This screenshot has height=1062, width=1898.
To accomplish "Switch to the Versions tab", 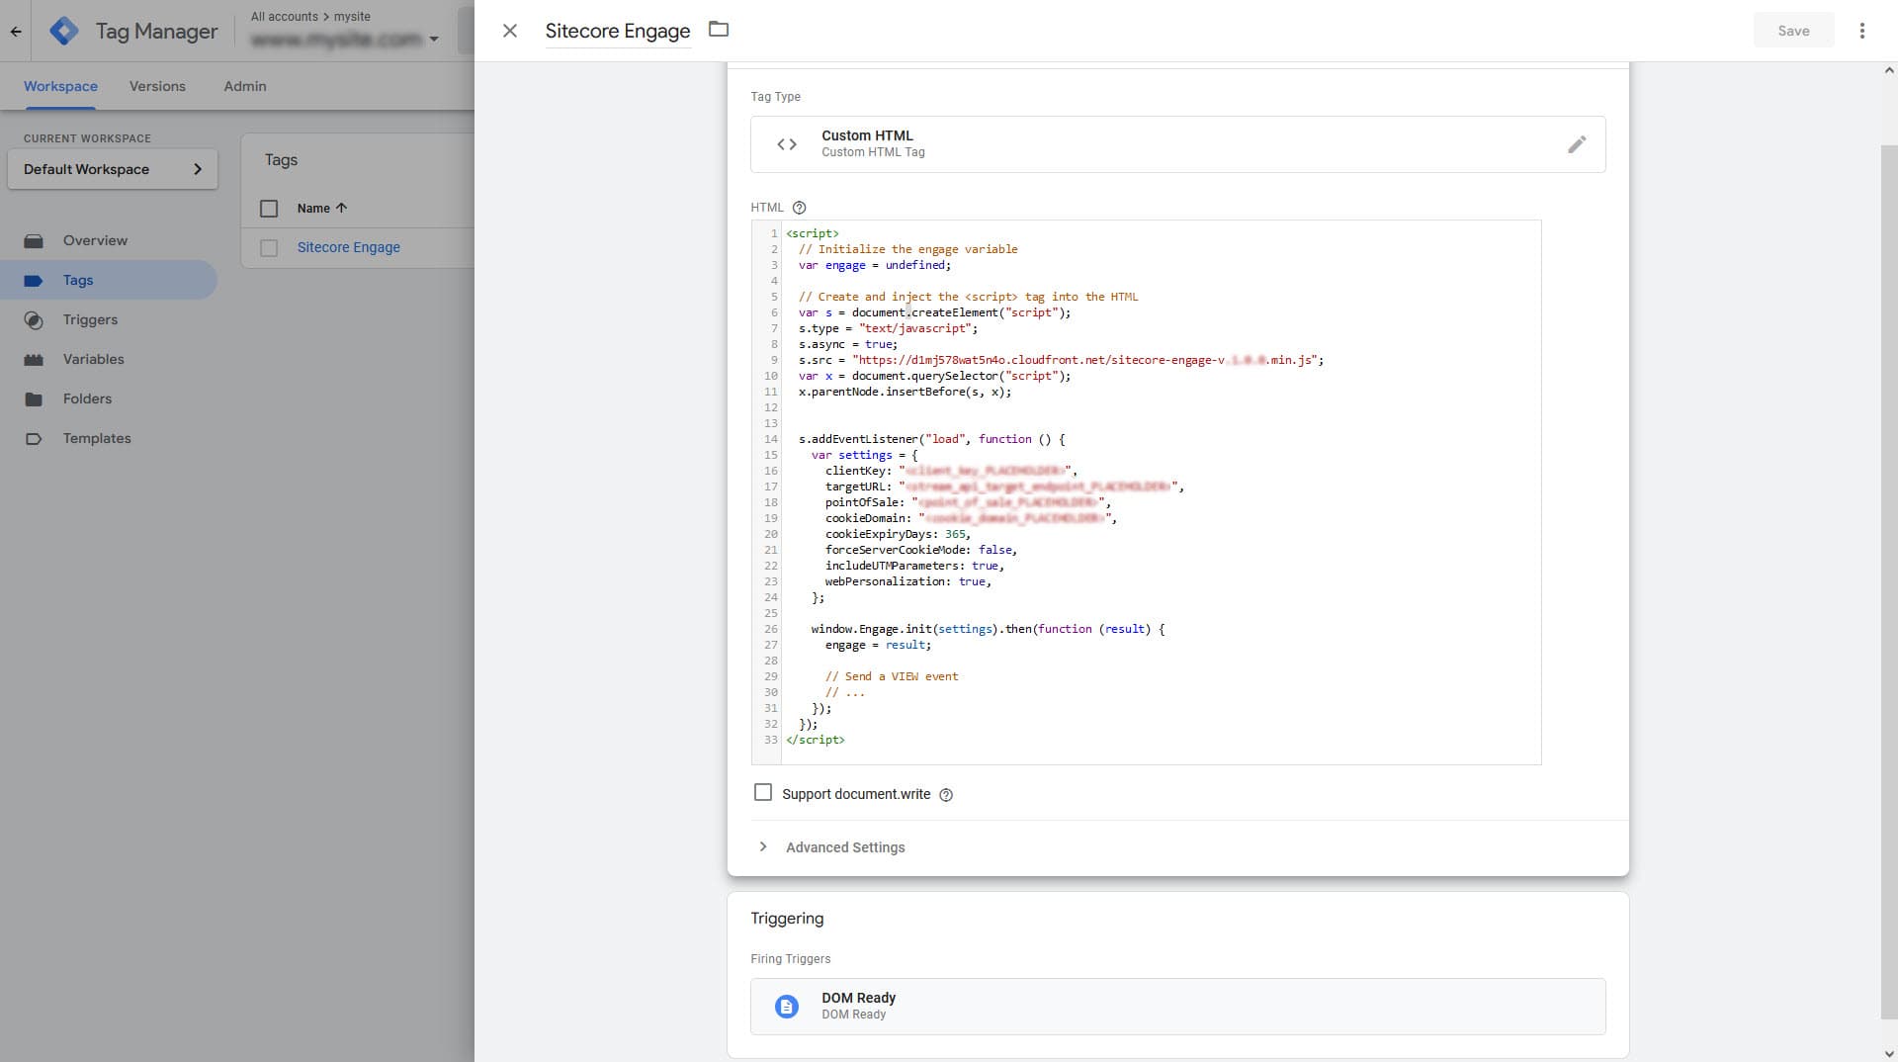I will click(x=157, y=86).
